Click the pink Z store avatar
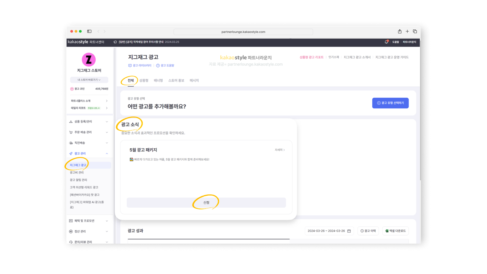The width and height of the screenshot is (487, 274). (x=89, y=60)
